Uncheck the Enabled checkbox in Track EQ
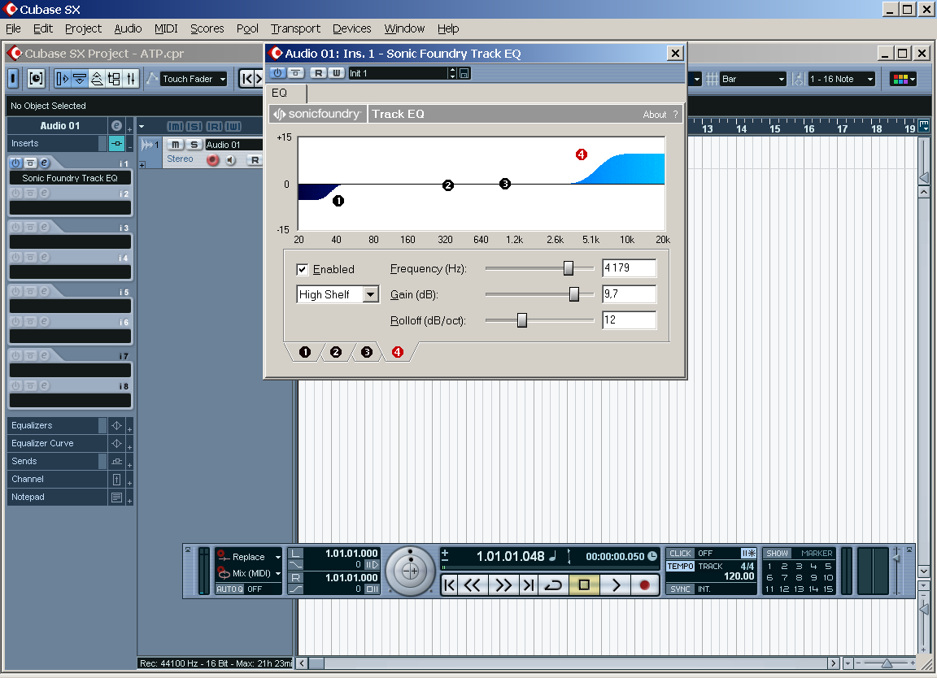The image size is (937, 678). pyautogui.click(x=303, y=269)
